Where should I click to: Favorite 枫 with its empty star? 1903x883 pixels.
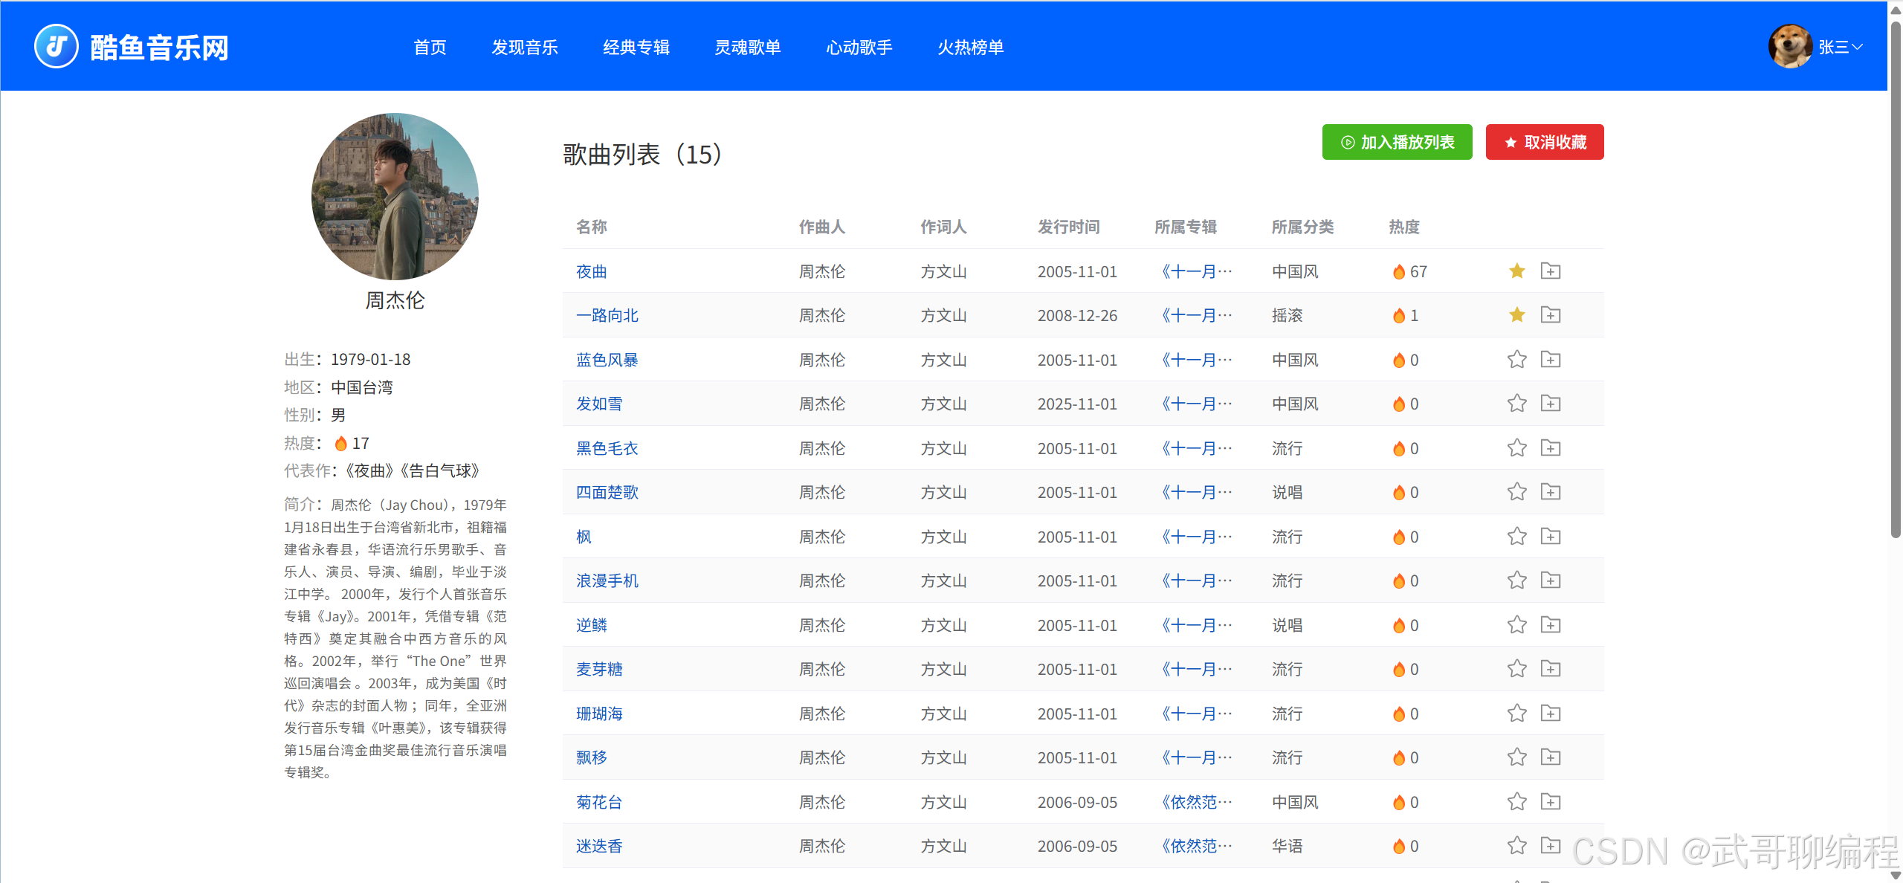tap(1516, 537)
